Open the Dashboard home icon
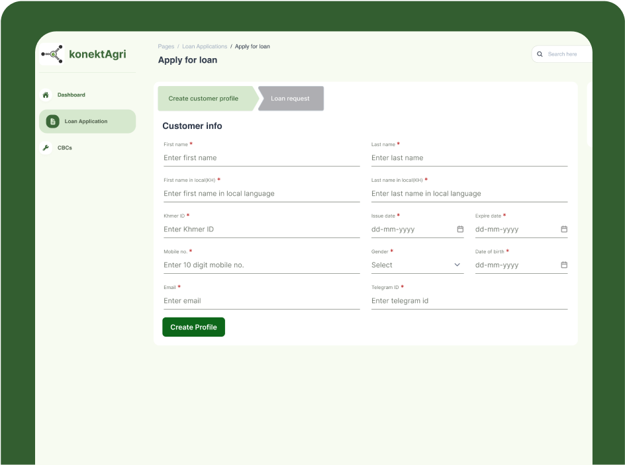The width and height of the screenshot is (625, 465). pyautogui.click(x=46, y=95)
